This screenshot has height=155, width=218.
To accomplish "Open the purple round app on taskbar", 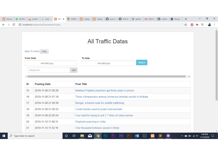I will click(x=168, y=136).
